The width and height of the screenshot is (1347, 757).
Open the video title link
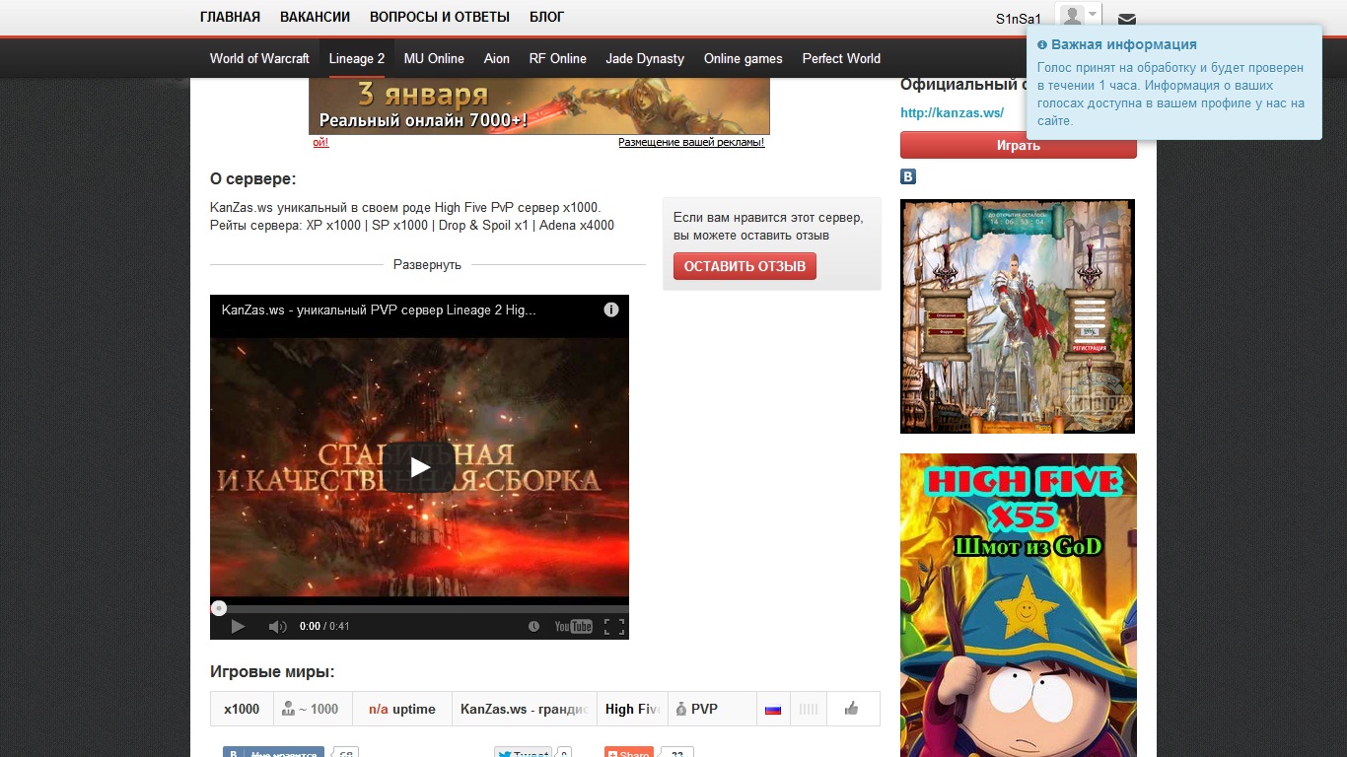(x=379, y=310)
